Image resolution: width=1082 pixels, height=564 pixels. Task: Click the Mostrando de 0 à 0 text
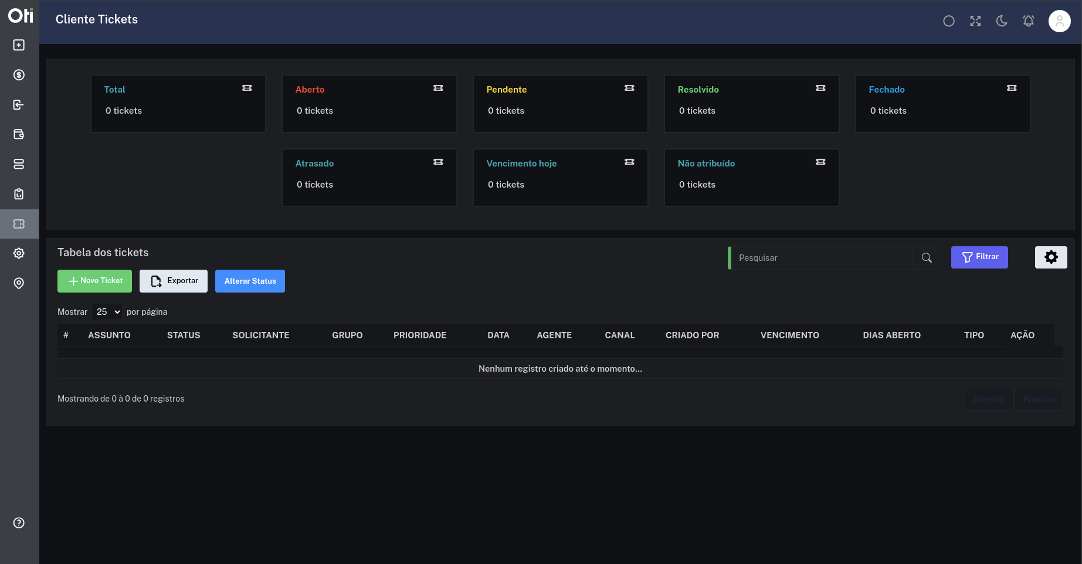pos(121,399)
